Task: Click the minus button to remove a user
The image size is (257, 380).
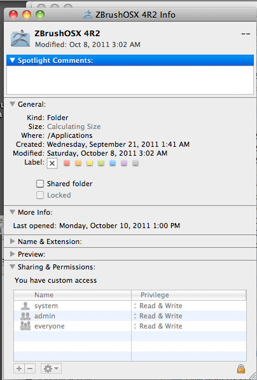Action: pos(30,369)
